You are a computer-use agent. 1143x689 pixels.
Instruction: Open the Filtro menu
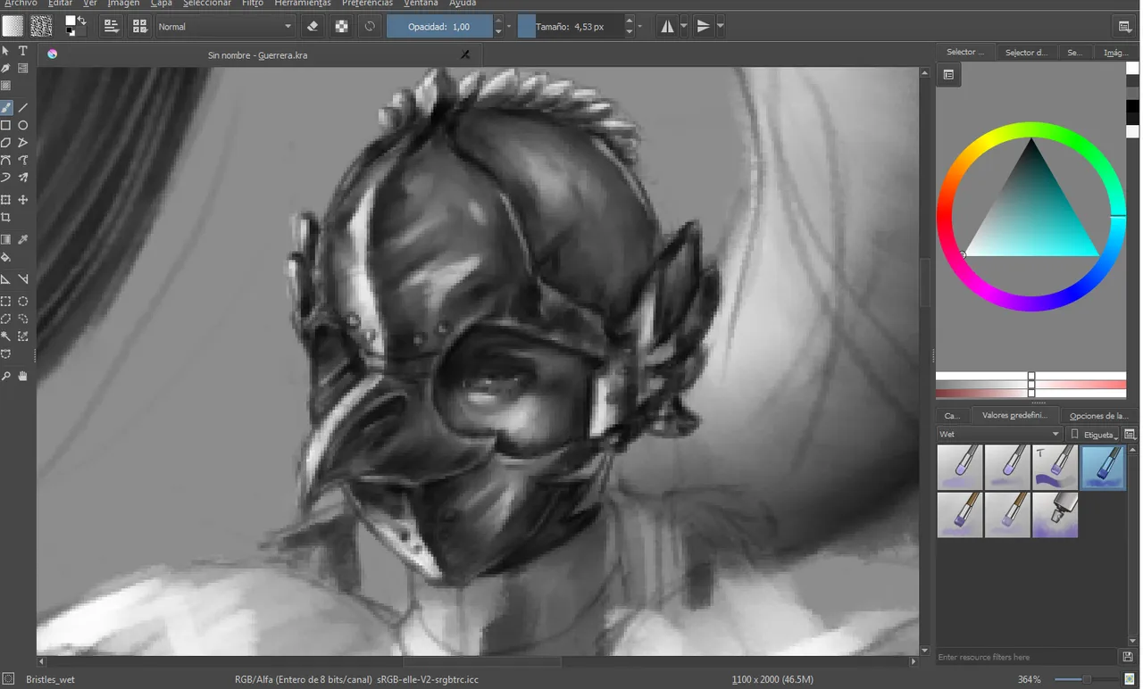coord(253,4)
